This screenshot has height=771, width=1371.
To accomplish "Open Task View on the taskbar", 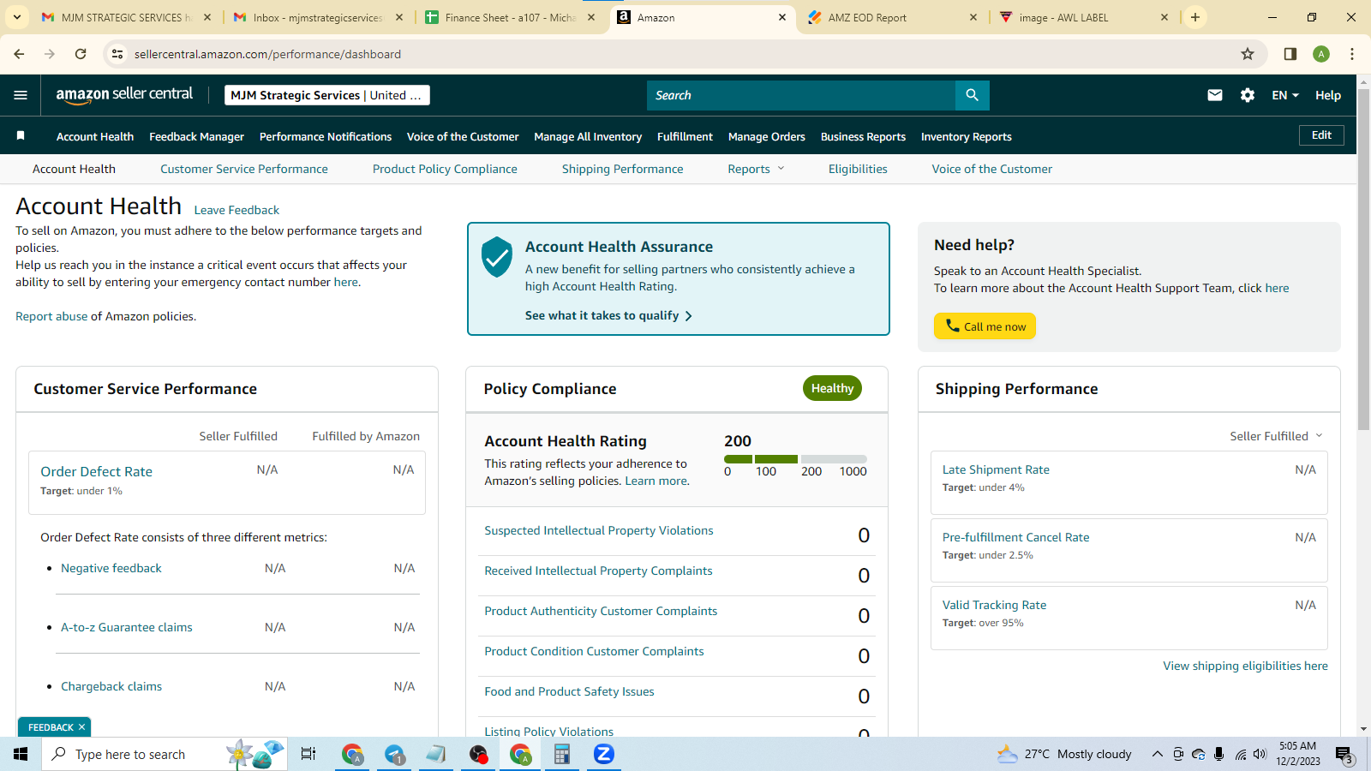I will 308,754.
